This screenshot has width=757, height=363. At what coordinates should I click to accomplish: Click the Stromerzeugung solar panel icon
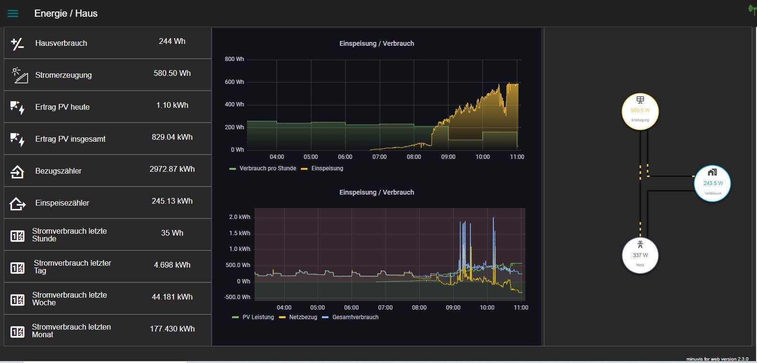(x=20, y=75)
